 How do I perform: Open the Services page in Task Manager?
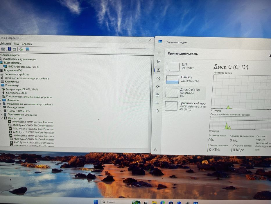point(157,111)
